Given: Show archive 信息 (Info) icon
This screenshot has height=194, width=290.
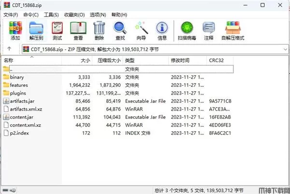Looking at the screenshot, I should click(162, 28).
